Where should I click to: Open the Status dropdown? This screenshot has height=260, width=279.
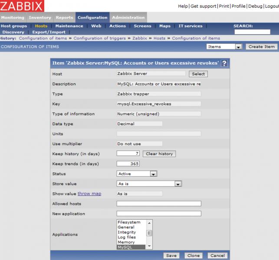point(153,174)
